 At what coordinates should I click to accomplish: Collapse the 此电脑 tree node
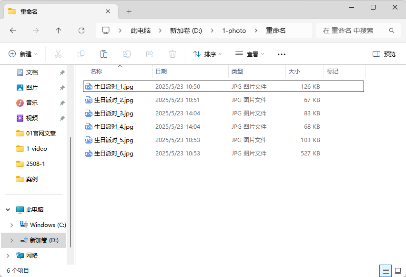(8, 210)
